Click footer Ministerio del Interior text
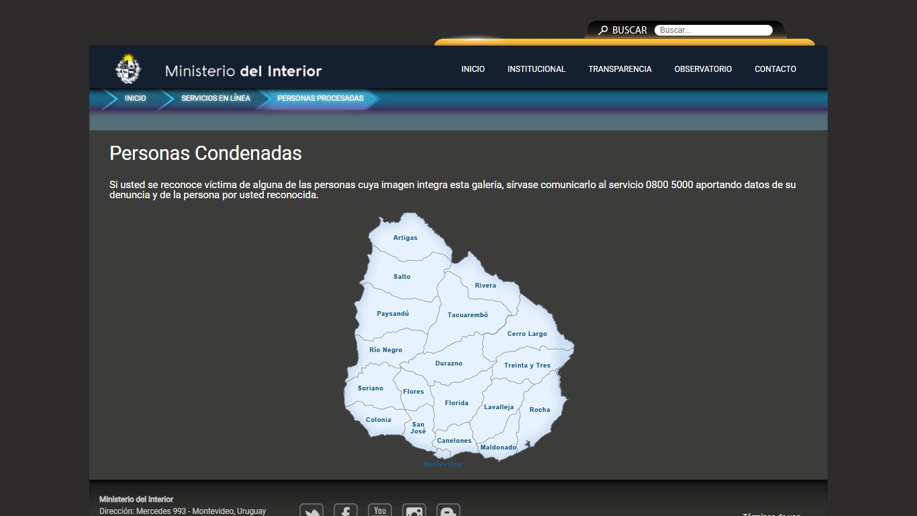The width and height of the screenshot is (917, 516). [x=136, y=499]
